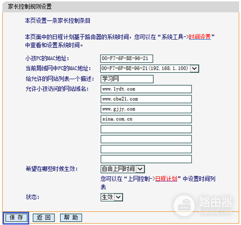Select the 学习网 description field
This screenshot has height=225, width=241.
pos(127,79)
